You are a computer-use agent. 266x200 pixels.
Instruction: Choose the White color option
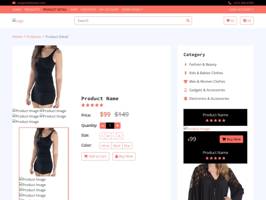[x=105, y=146]
